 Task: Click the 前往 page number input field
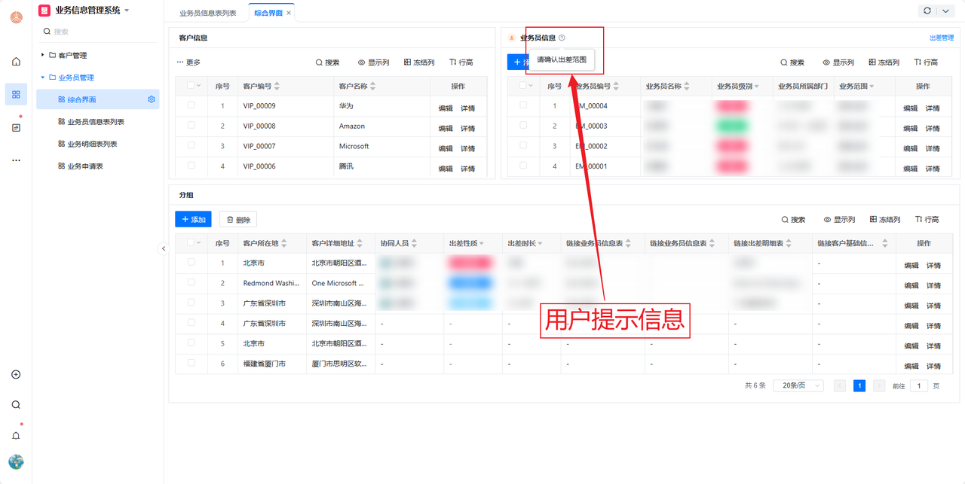click(918, 385)
